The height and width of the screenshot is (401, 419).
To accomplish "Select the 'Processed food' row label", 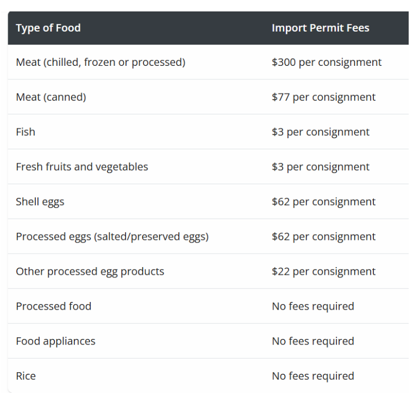I will click(x=53, y=306).
